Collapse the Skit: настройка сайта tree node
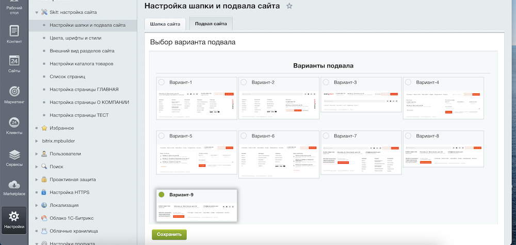 coord(37,12)
